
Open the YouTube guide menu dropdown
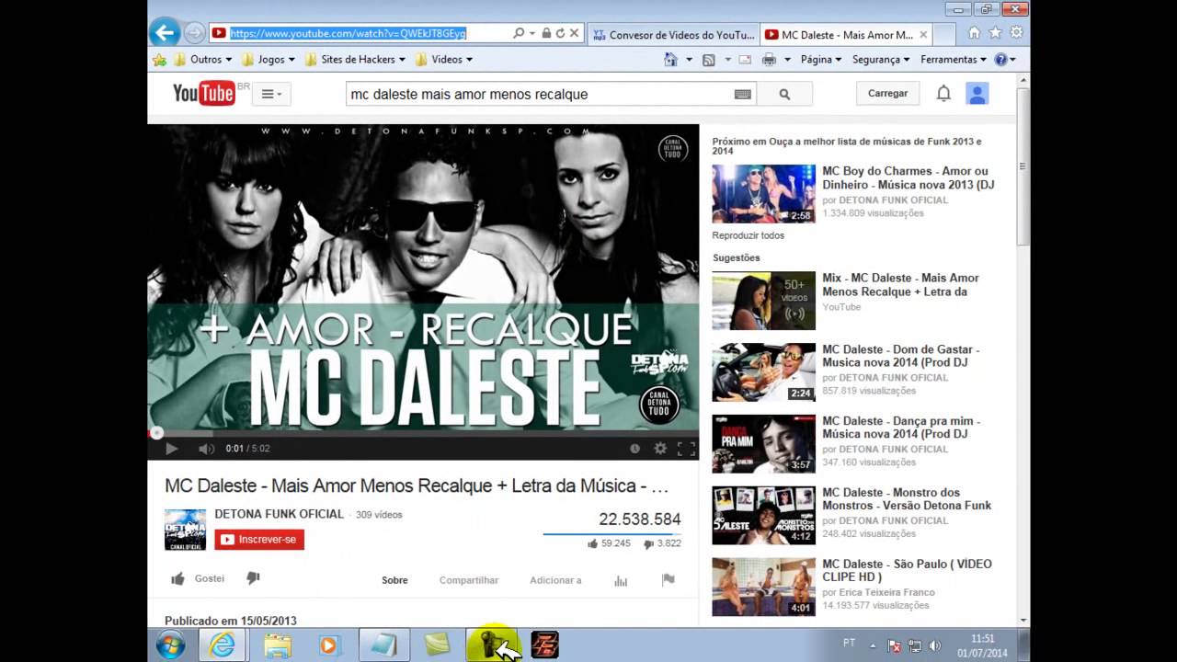271,94
